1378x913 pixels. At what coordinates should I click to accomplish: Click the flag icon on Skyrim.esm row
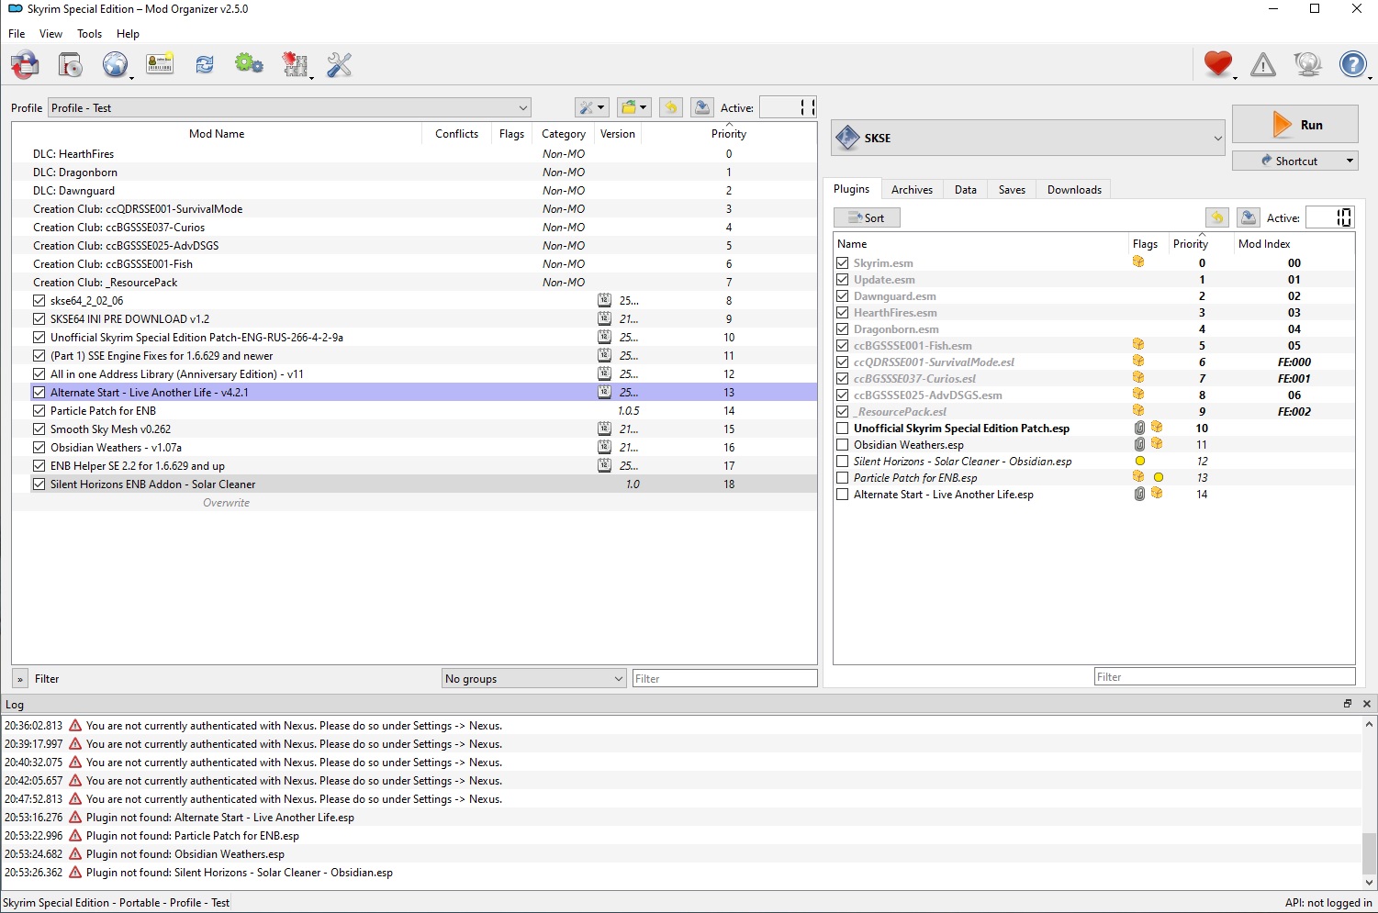(1138, 262)
